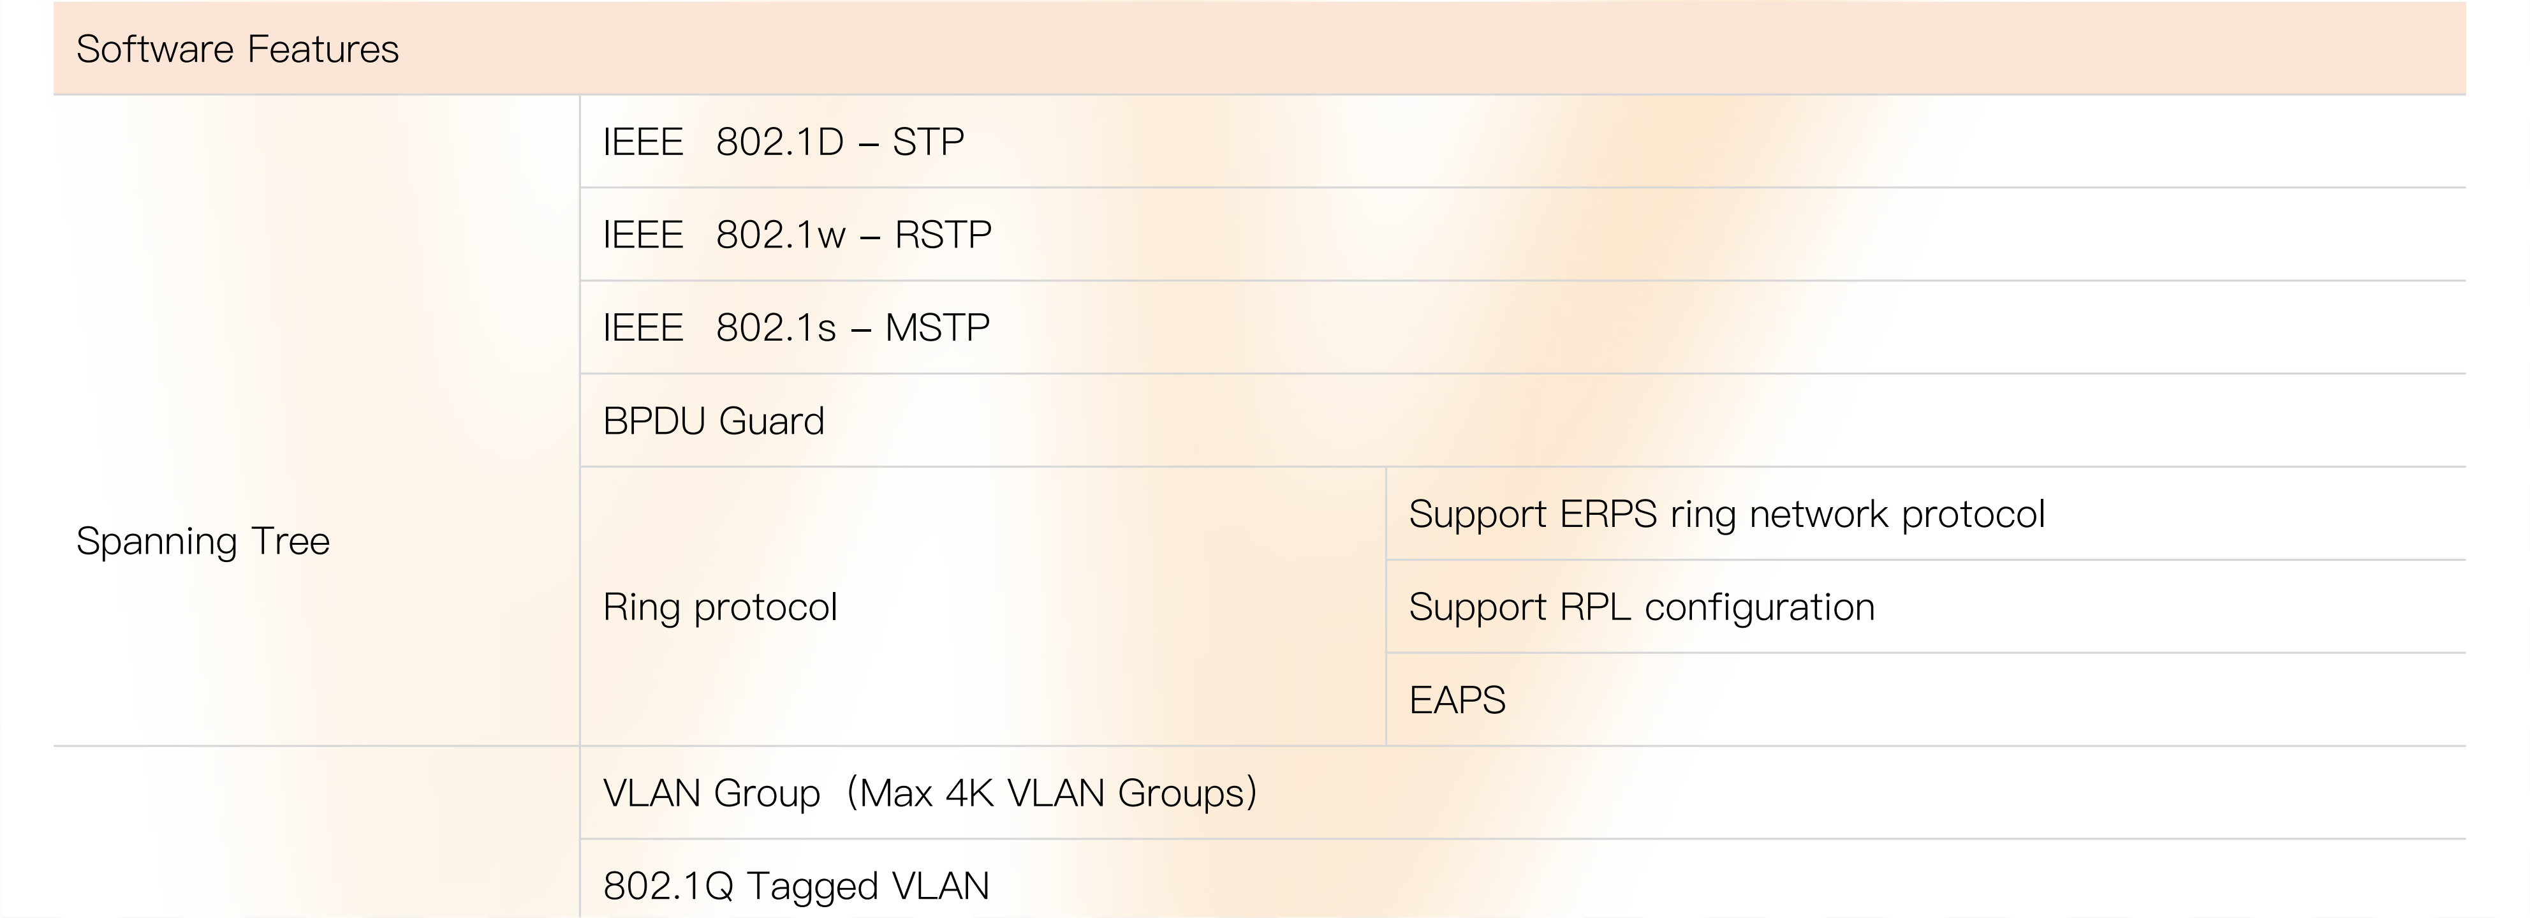The image size is (2530, 918).
Task: Click IEEE label before 802.1w
Action: [644, 235]
